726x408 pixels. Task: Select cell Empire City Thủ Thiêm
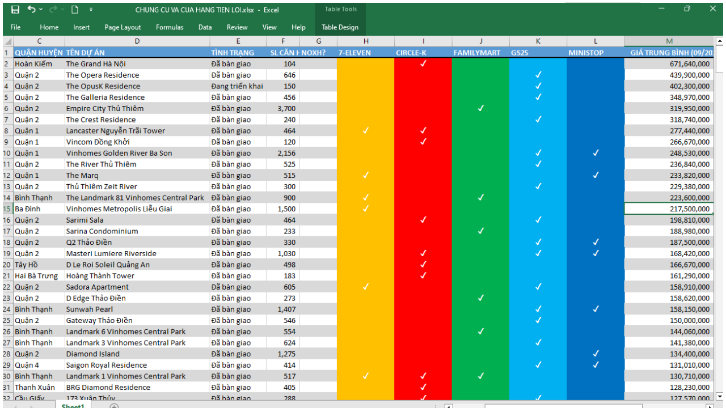[137, 108]
